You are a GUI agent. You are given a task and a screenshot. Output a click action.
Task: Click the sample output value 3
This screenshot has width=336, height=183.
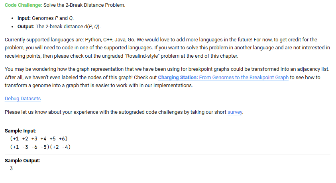pyautogui.click(x=12, y=168)
